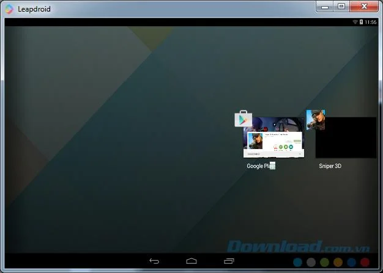The height and width of the screenshot is (273, 383).
Task: Click the Leapdroid logo in title bar
Action: tap(9, 9)
